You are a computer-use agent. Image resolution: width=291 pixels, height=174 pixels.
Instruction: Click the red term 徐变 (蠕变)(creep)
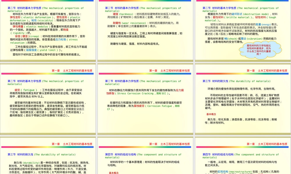(x=27, y=37)
